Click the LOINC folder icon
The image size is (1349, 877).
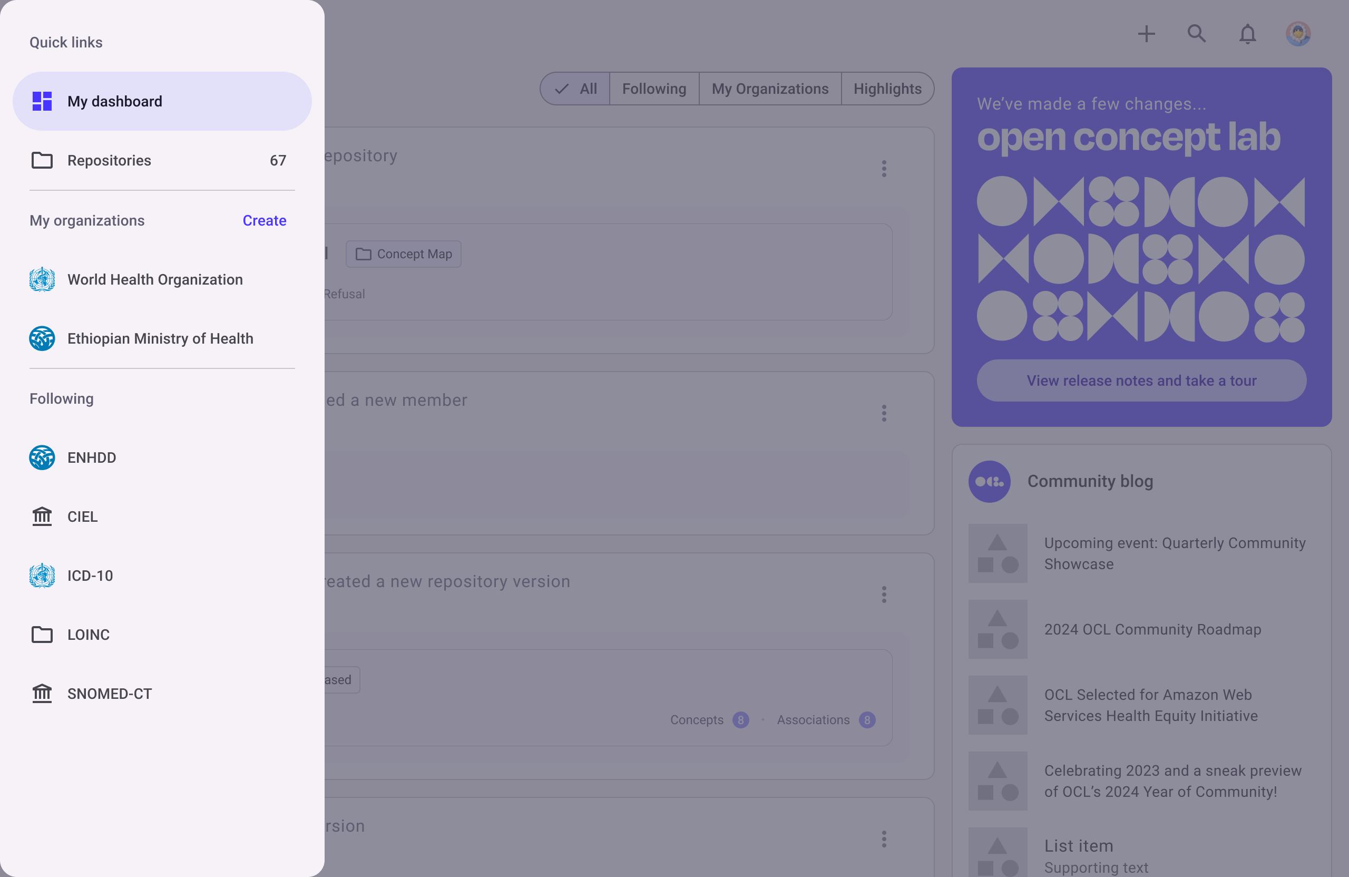tap(42, 635)
